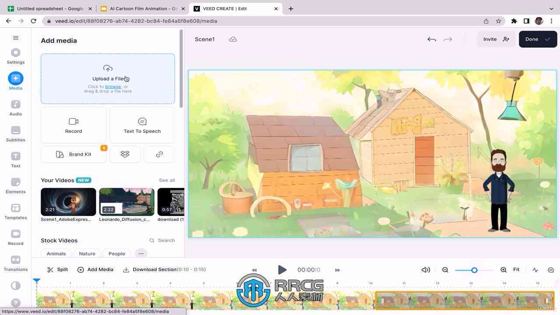Click the Redo arrow
The height and width of the screenshot is (315, 560).
448,39
